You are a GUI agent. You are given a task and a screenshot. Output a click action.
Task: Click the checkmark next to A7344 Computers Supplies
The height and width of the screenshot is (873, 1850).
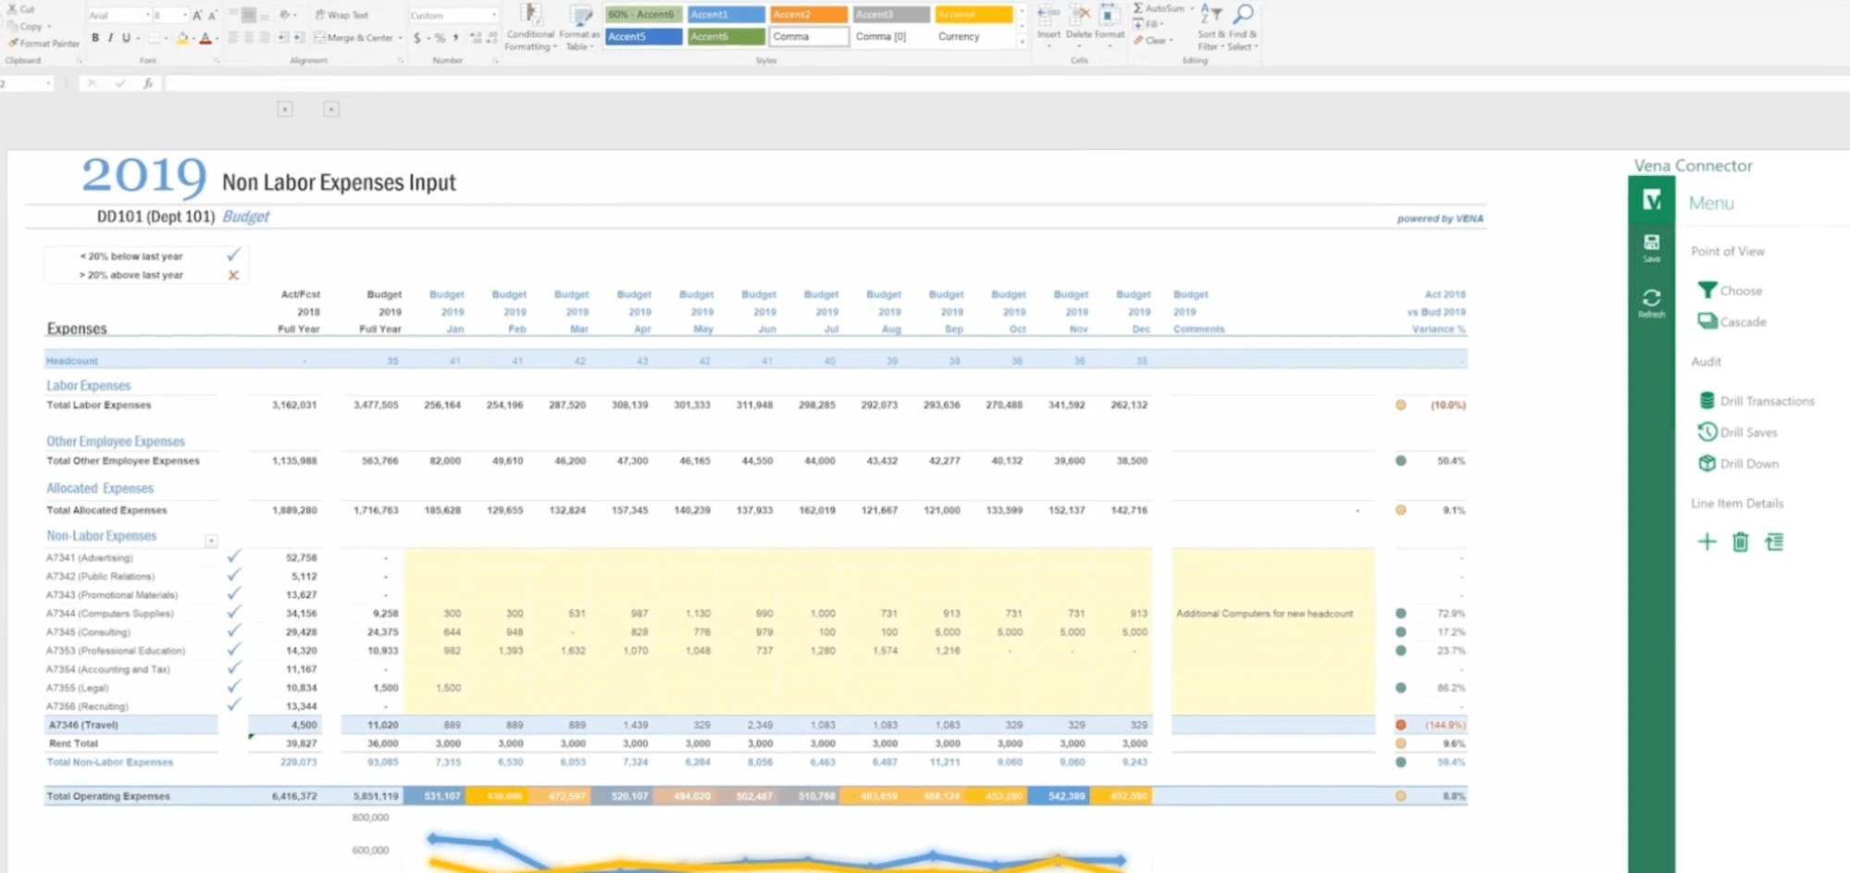234,613
